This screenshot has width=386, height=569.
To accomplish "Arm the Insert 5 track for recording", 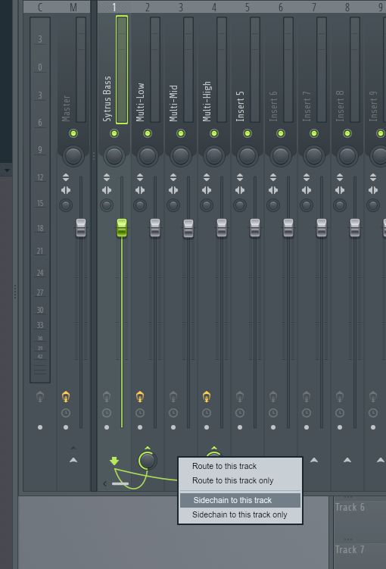I will click(240, 397).
